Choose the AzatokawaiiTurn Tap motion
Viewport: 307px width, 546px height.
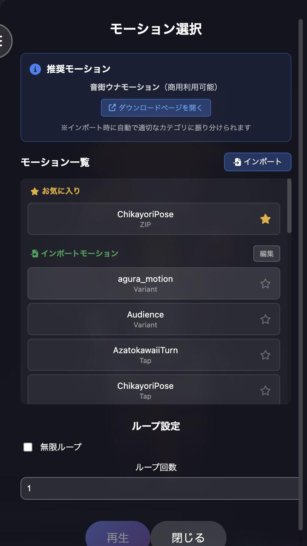[145, 355]
